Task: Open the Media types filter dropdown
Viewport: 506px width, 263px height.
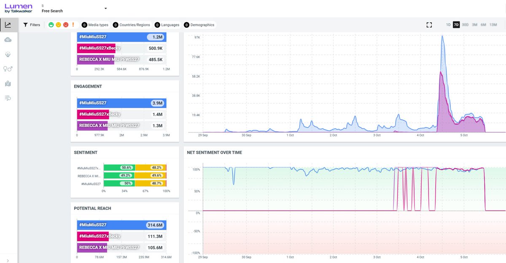Action: point(95,25)
